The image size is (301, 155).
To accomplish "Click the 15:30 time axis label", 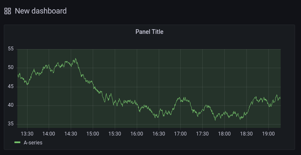I will tap(115, 134).
